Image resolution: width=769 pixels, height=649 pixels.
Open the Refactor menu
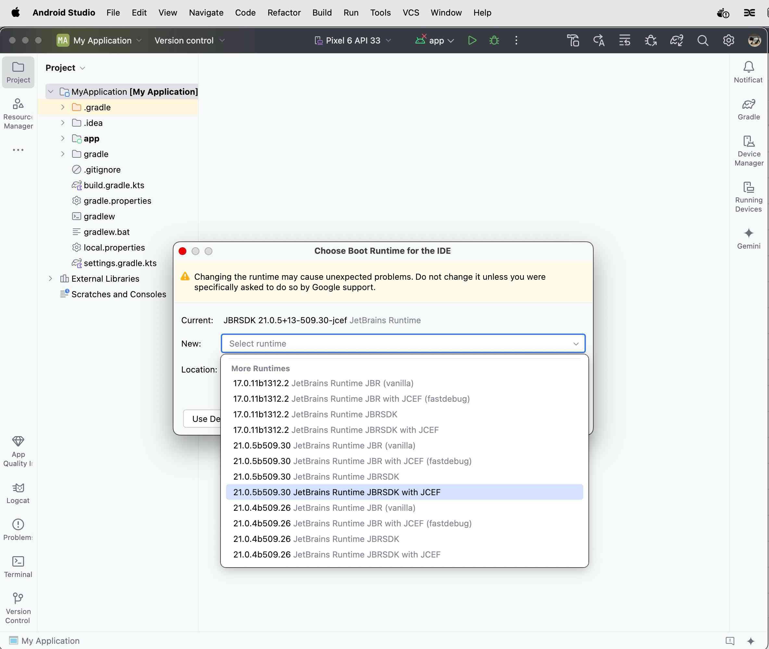pyautogui.click(x=284, y=13)
